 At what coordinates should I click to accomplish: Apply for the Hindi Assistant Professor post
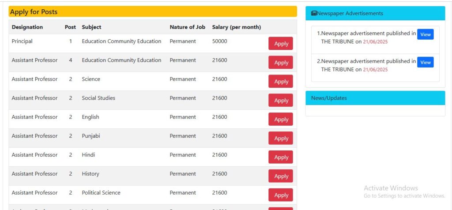281,157
